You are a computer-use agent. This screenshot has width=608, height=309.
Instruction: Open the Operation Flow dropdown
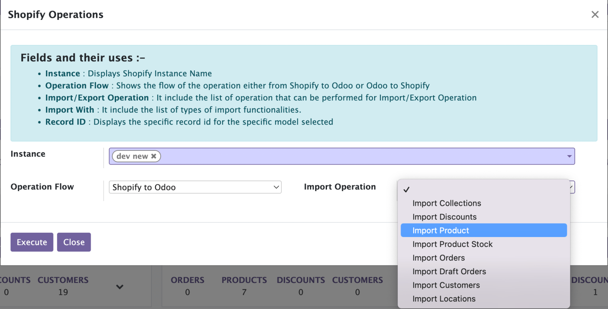[195, 187]
